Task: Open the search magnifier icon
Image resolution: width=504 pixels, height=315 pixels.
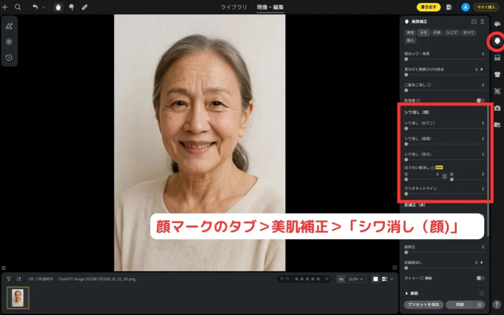Action: tap(18, 7)
